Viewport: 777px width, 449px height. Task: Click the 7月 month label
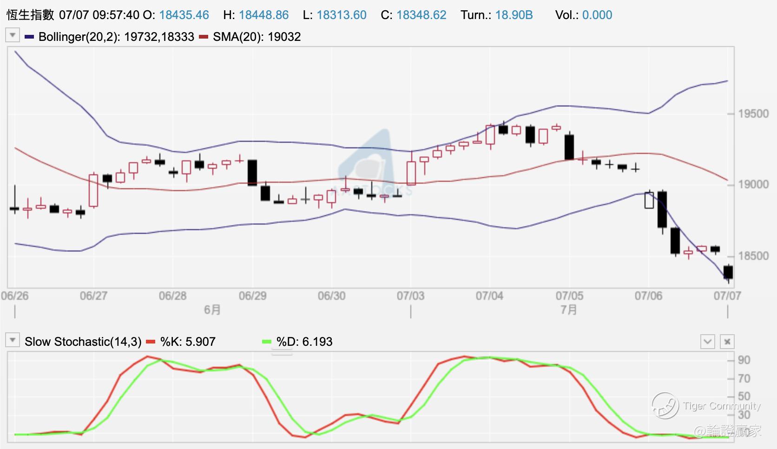click(x=569, y=310)
